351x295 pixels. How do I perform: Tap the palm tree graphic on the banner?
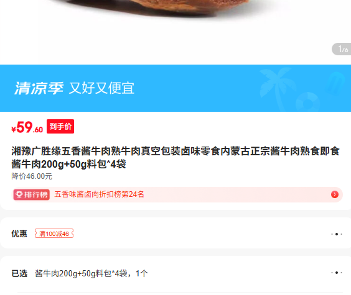coord(276,89)
